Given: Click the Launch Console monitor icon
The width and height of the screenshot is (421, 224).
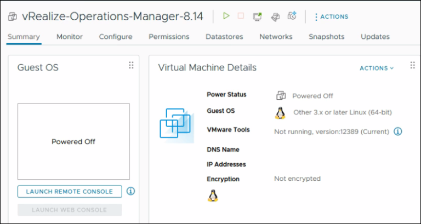Looking at the screenshot, I should coord(257,16).
